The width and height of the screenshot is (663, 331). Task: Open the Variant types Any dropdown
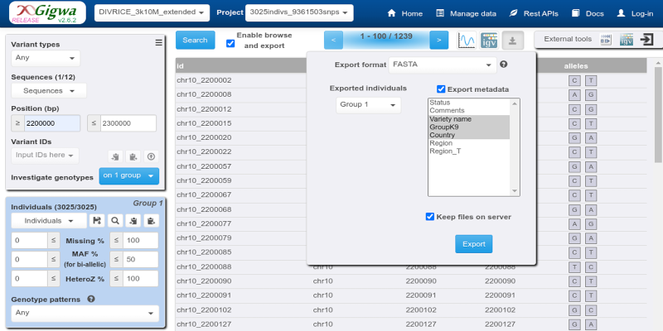[46, 58]
